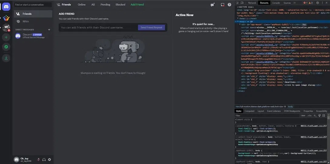Open the Discord SYSTEM direct message
The height and width of the screenshot is (164, 330).
[33, 36]
